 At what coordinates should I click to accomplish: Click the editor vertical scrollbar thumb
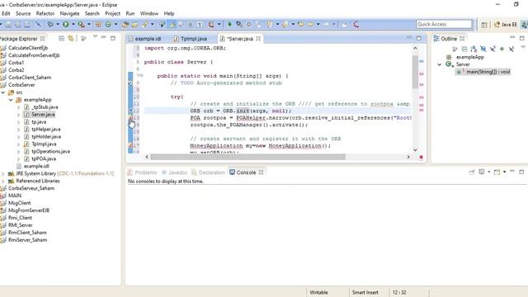click(415, 72)
